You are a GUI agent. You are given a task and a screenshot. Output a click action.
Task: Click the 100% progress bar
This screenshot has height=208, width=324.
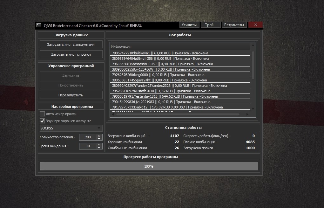point(149,166)
